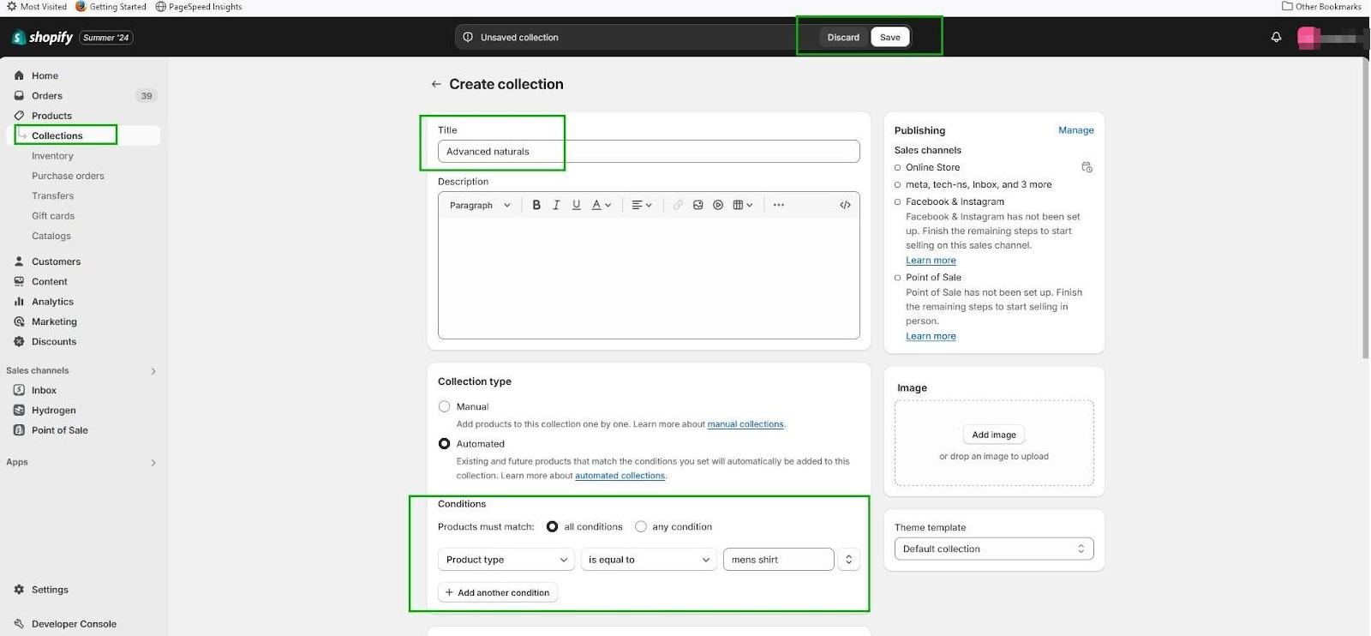Open Inventory in the sidebar
Screen dimensions: 1371x636
tap(52, 156)
